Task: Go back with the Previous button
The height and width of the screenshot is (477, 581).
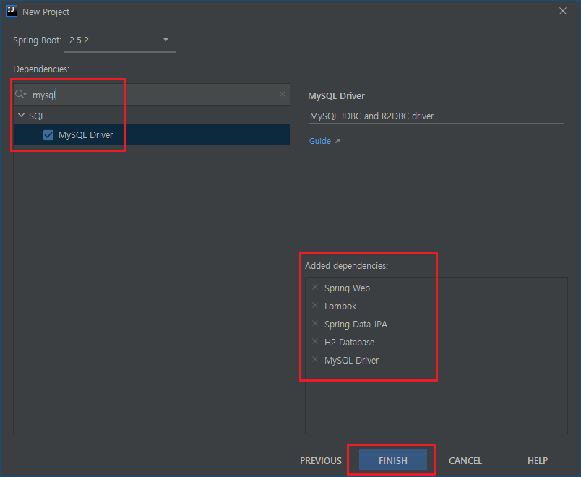Action: click(321, 460)
